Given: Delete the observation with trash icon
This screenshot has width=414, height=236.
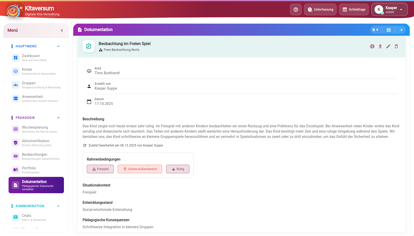Looking at the screenshot, I should pyautogui.click(x=396, y=46).
